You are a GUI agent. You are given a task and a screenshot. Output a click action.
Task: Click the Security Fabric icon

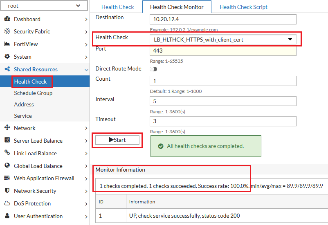tap(7, 31)
